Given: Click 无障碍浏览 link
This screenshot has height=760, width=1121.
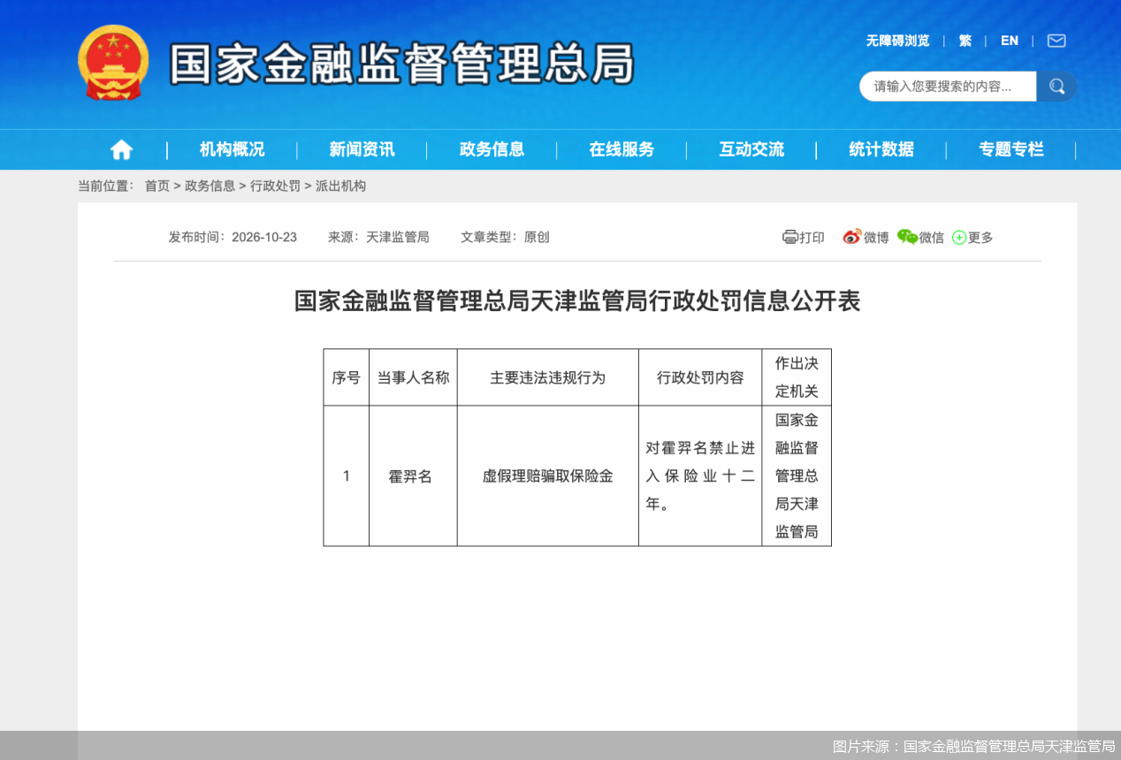Looking at the screenshot, I should click(x=897, y=41).
